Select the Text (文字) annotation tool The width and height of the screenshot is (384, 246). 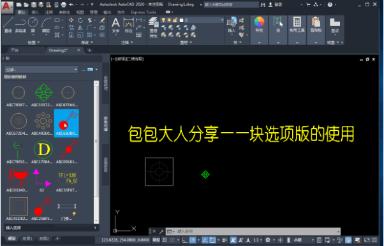pos(115,25)
